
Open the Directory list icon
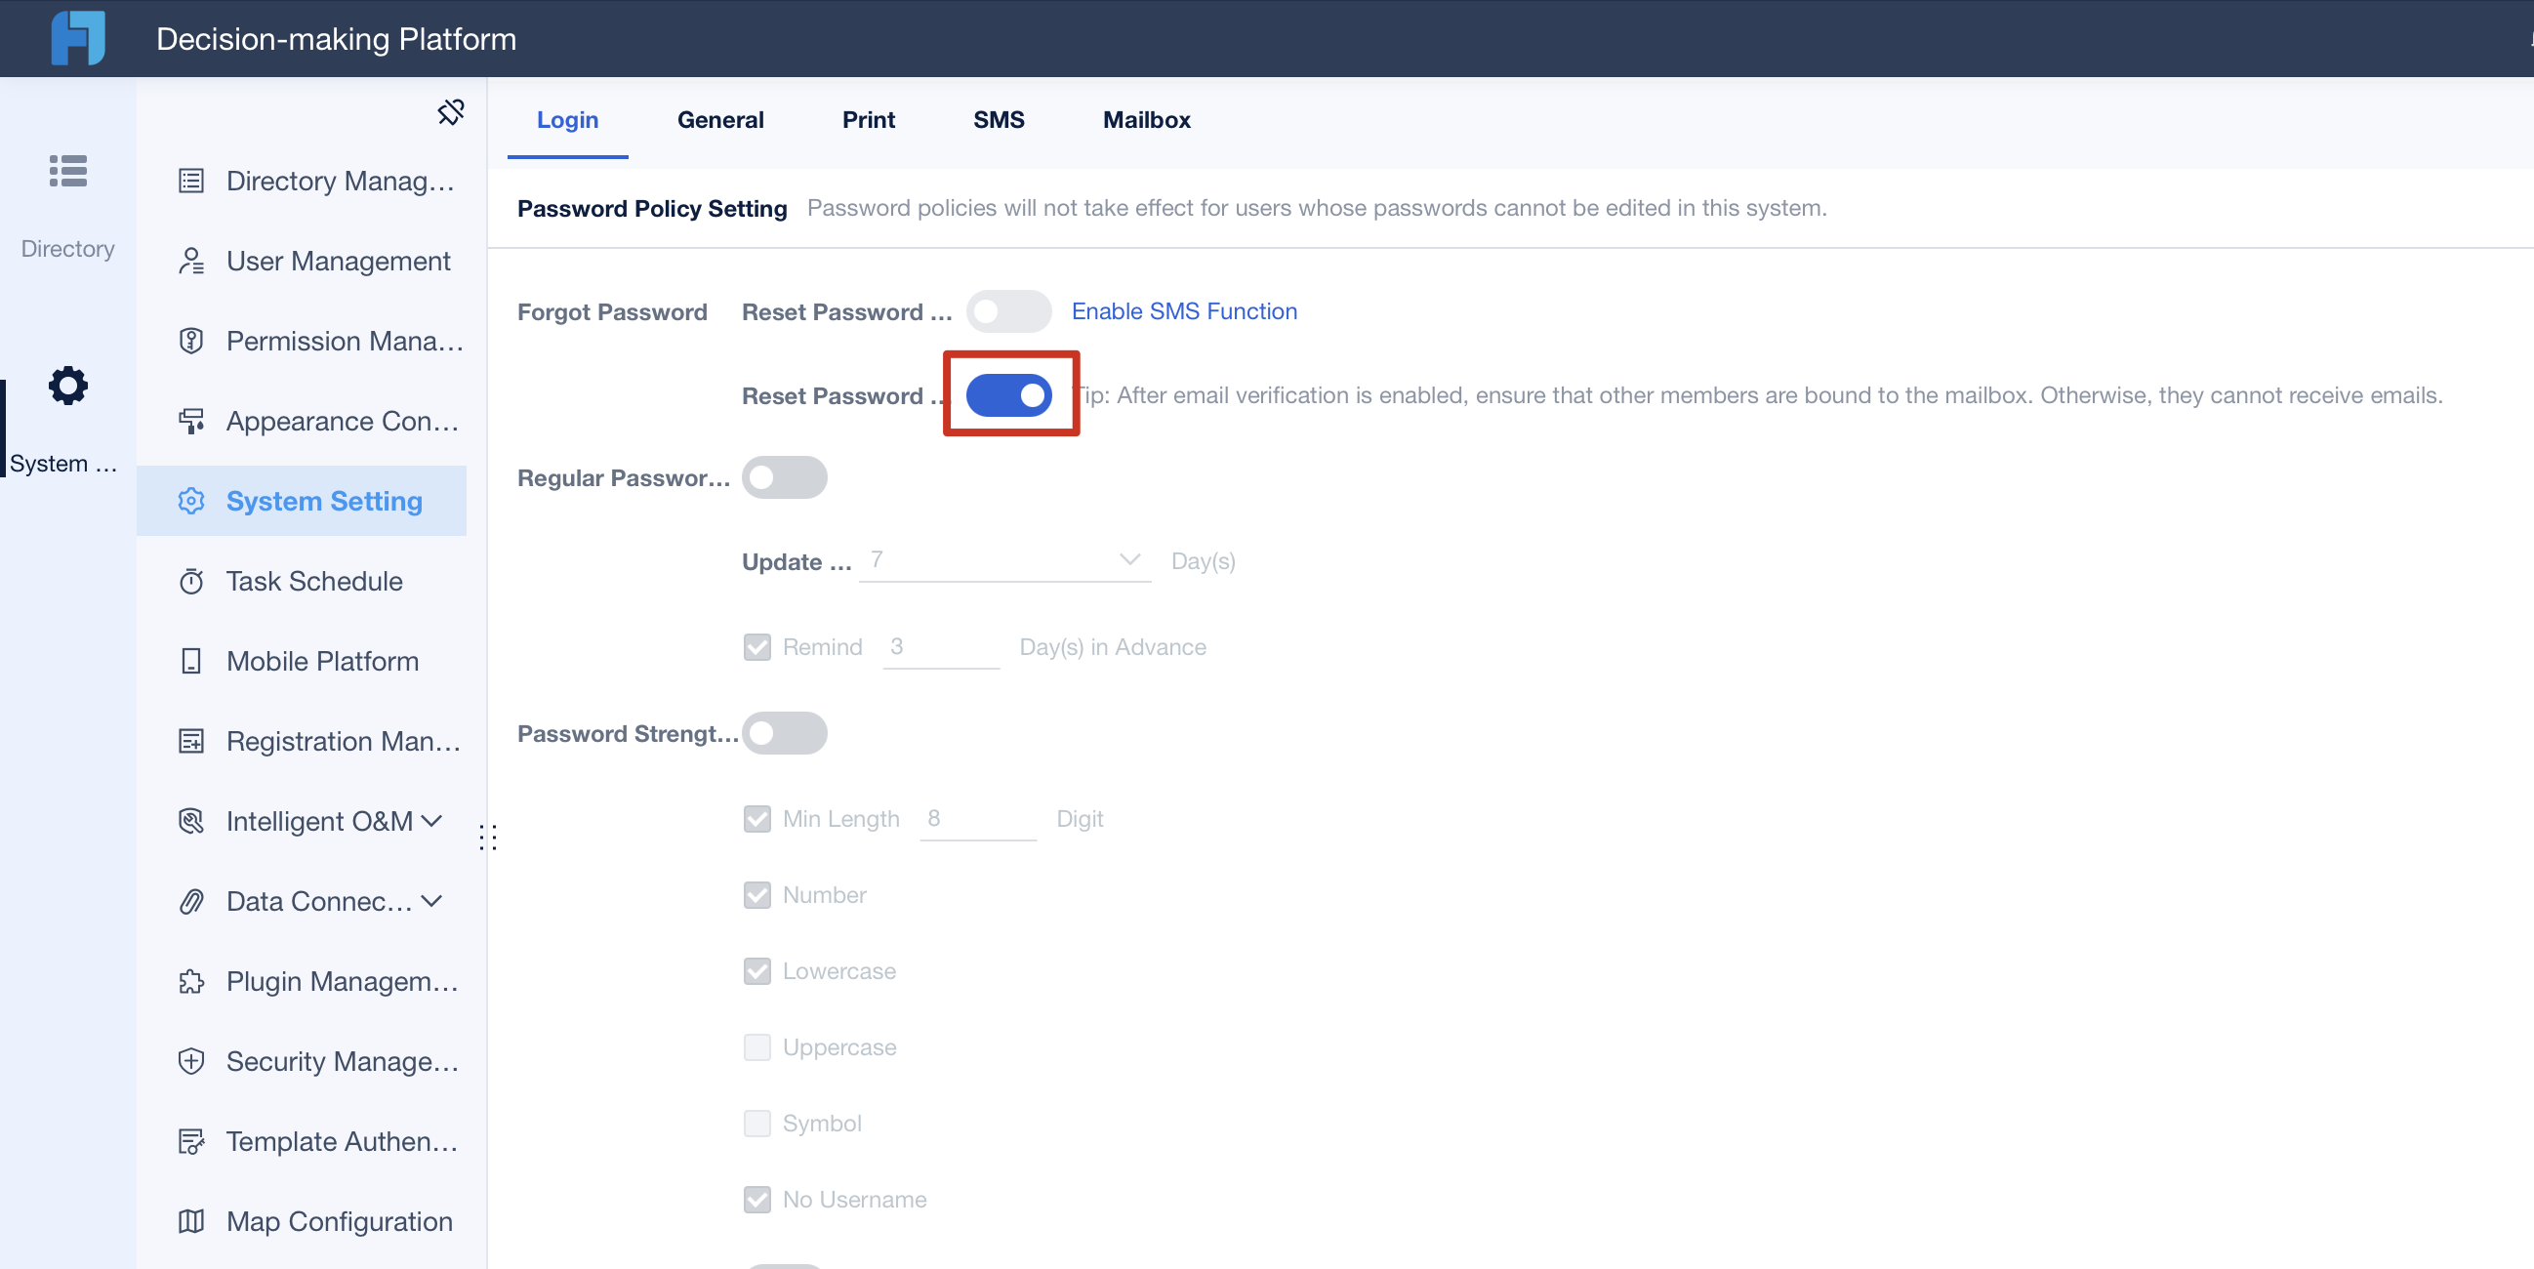tap(68, 171)
